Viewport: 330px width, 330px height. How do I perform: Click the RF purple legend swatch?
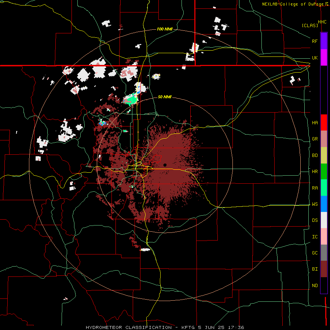coord(324,41)
